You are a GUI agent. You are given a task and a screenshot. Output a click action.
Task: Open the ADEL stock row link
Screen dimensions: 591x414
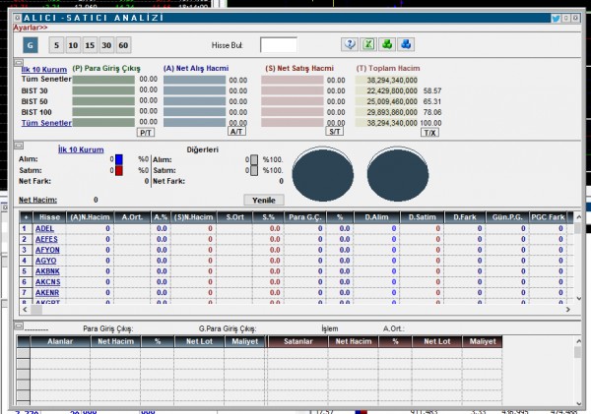pyautogui.click(x=44, y=228)
